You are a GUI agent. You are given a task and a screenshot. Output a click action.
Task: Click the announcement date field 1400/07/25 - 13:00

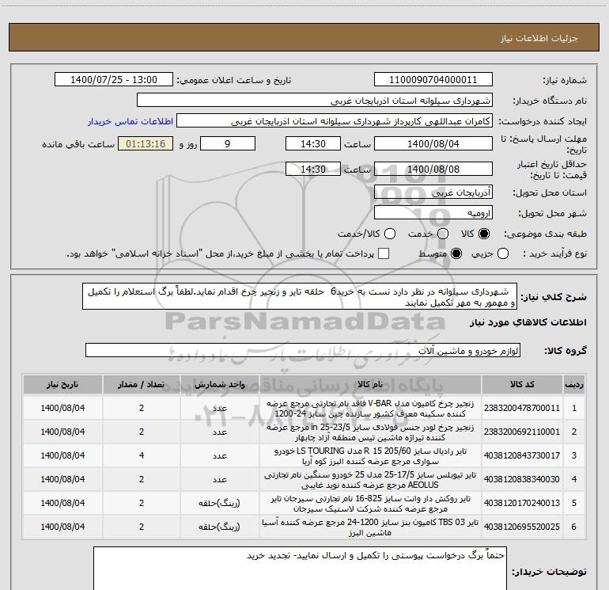(114, 80)
